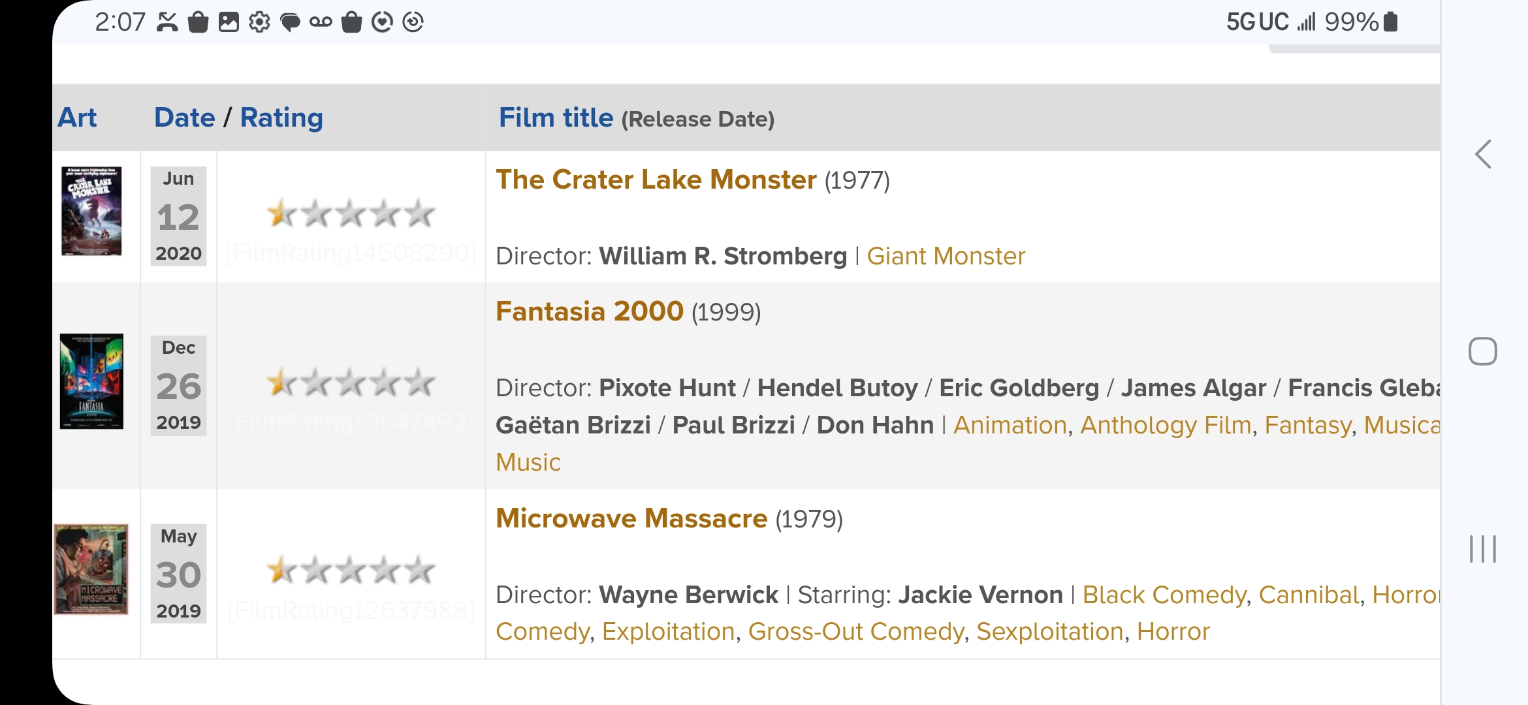Sort by the Rating column header
This screenshot has width=1528, height=705.
pyautogui.click(x=281, y=117)
